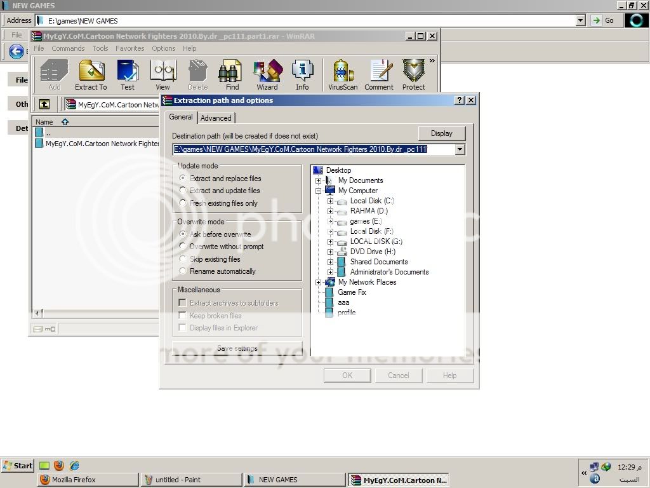Open WinRAR File menu

39,48
